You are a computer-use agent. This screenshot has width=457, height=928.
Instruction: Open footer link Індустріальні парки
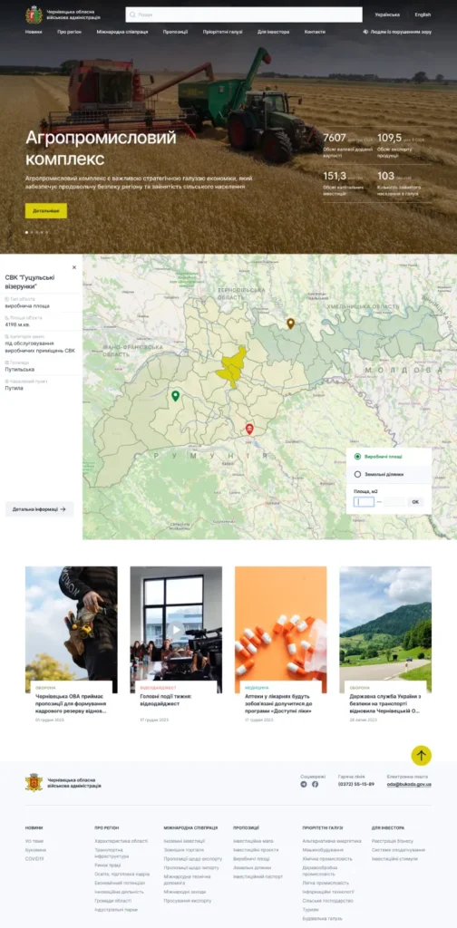[116, 910]
